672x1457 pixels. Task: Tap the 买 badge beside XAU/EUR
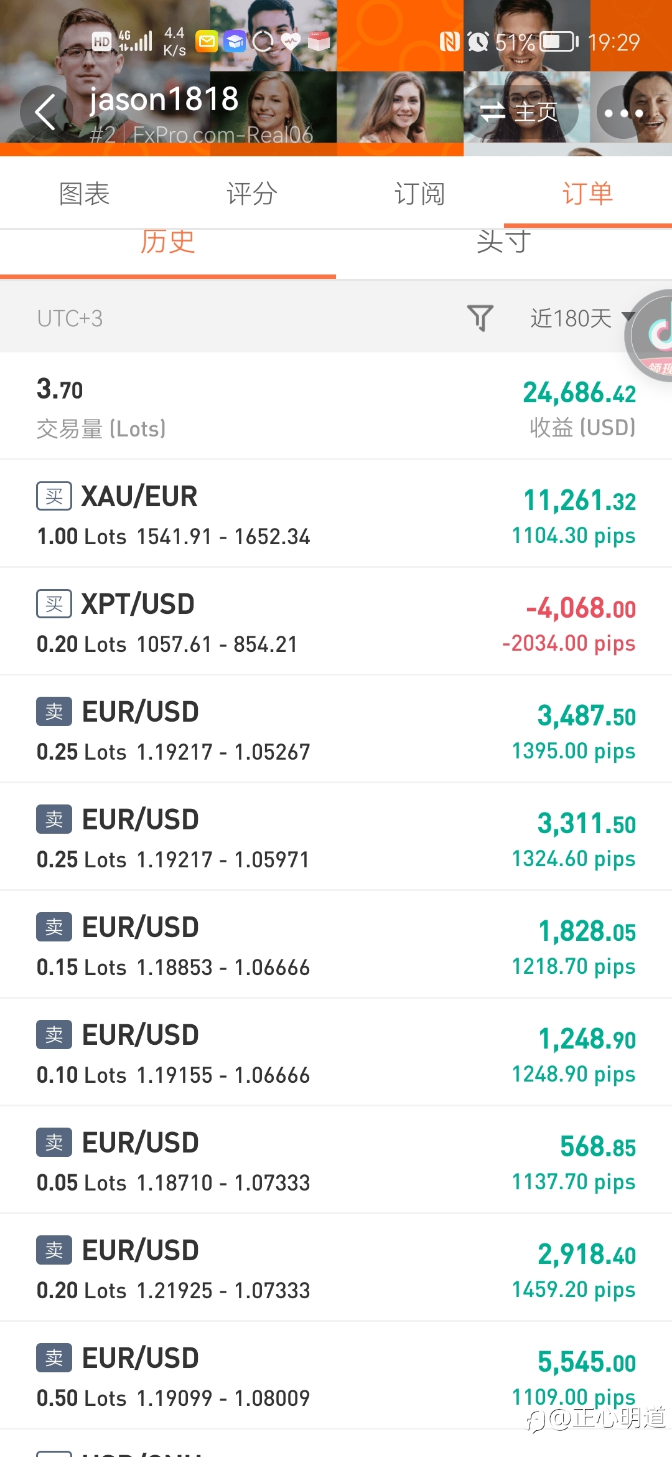54,496
